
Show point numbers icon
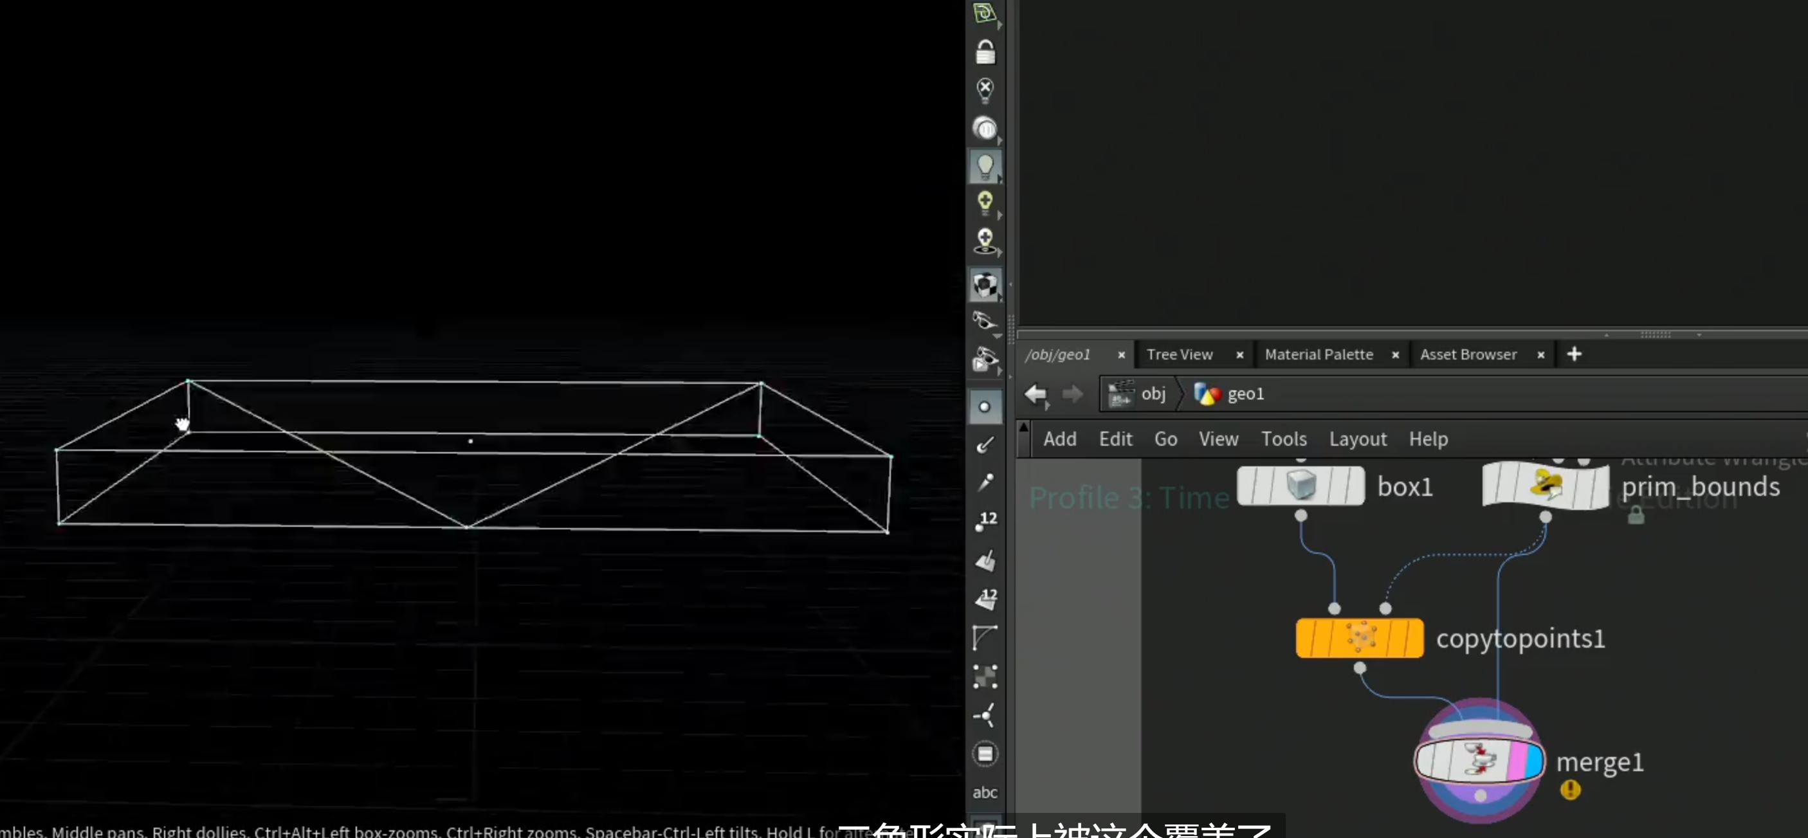(x=985, y=522)
